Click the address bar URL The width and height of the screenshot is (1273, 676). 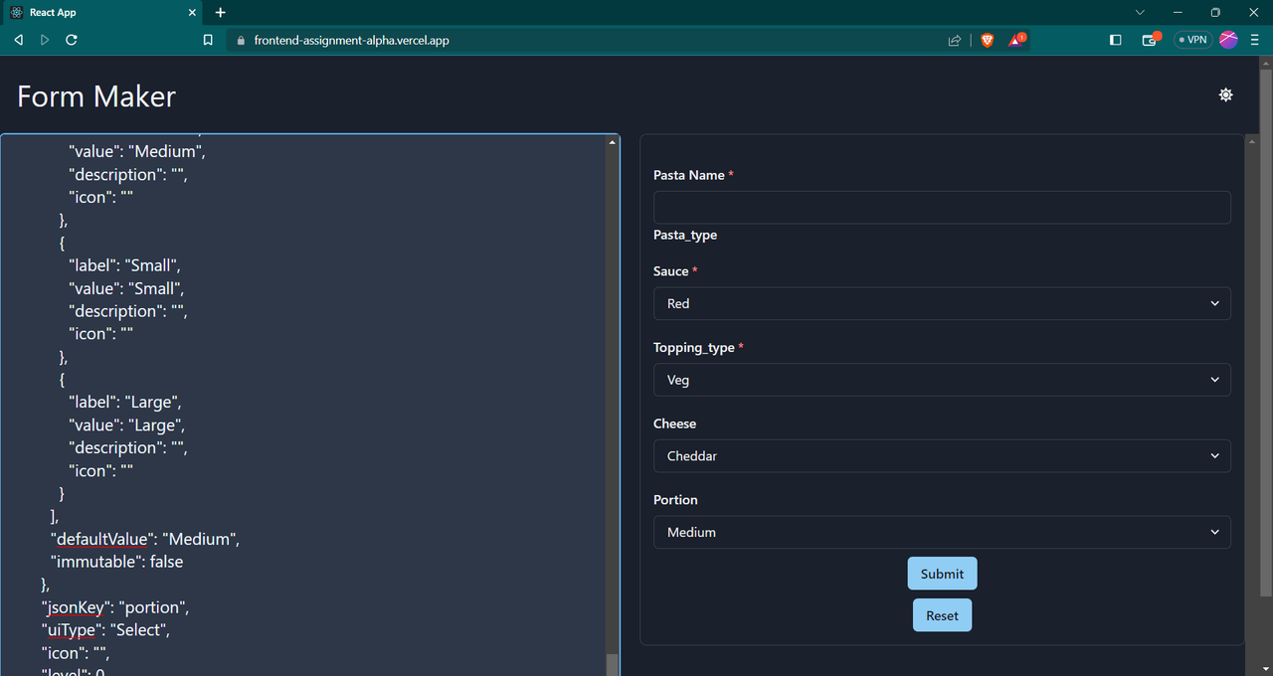point(351,41)
